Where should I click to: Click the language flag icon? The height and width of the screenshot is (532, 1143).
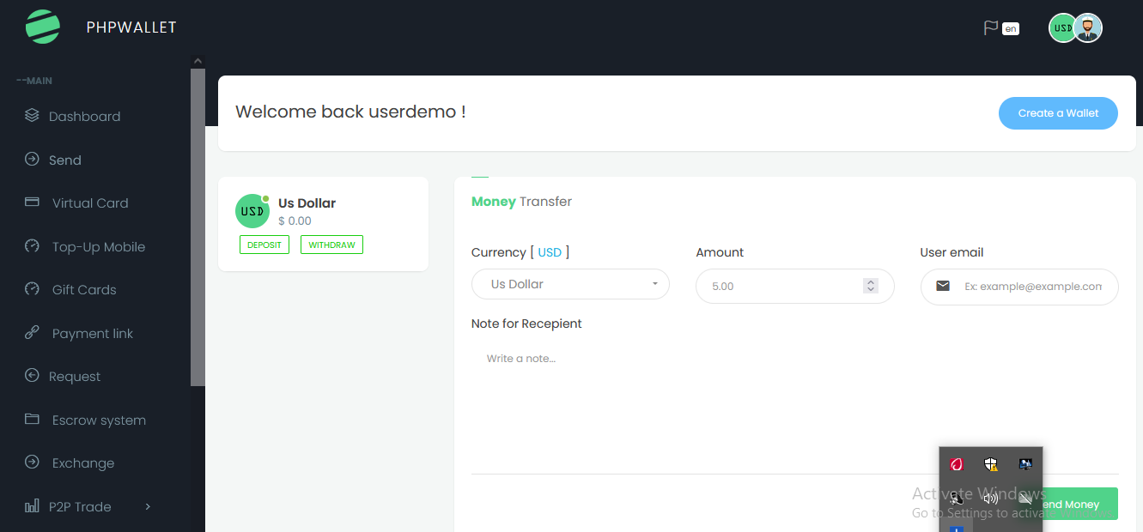[x=990, y=28]
